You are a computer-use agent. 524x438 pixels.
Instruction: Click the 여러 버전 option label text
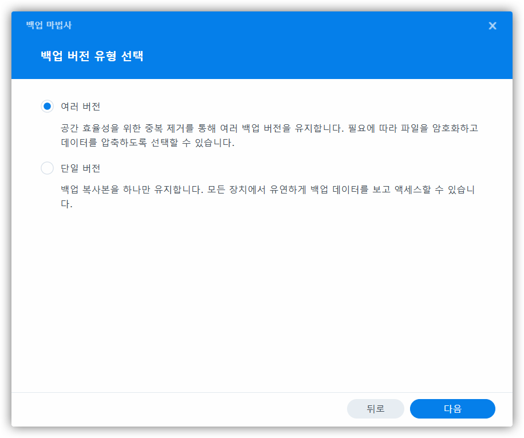click(x=81, y=106)
